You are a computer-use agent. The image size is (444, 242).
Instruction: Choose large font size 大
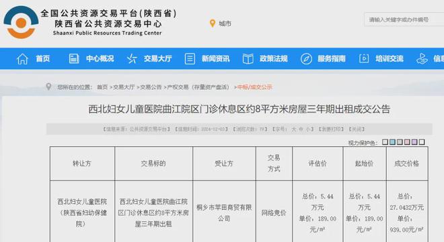click(x=293, y=129)
